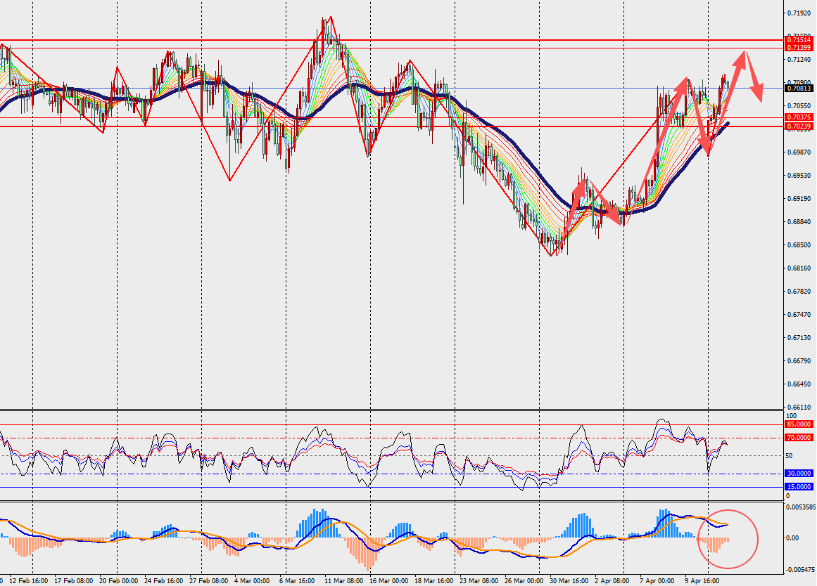Image resolution: width=817 pixels, height=586 pixels.
Task: Click the 0.68500 price axis label
Action: click(x=798, y=245)
